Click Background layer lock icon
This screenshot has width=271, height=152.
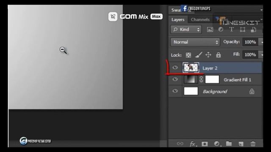[x=252, y=91]
